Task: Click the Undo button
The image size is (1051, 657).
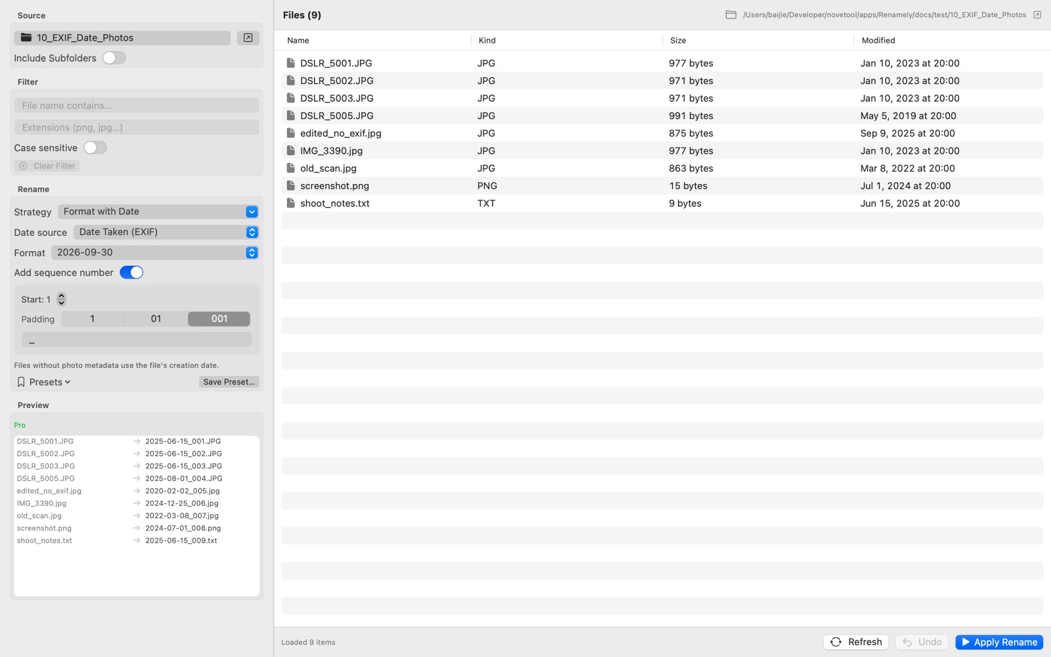Action: pos(922,642)
